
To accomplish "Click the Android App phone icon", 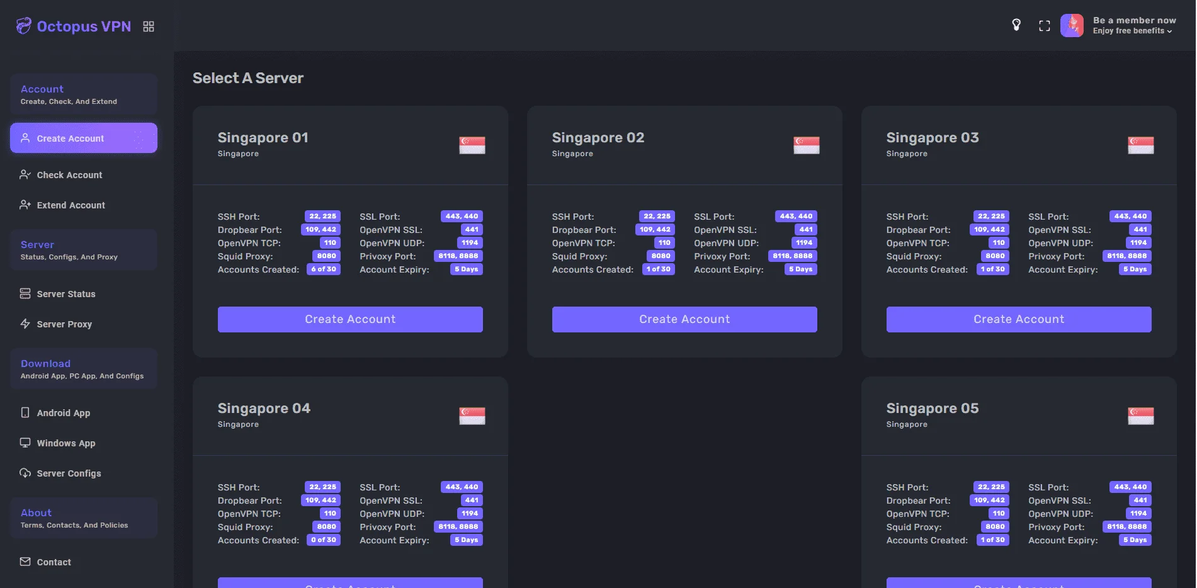I will [25, 412].
